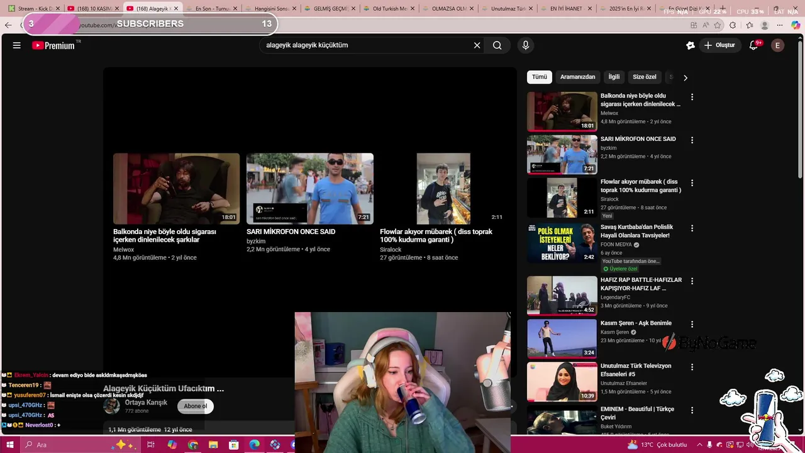Add page to favorites star
The height and width of the screenshot is (453, 805).
(x=718, y=25)
